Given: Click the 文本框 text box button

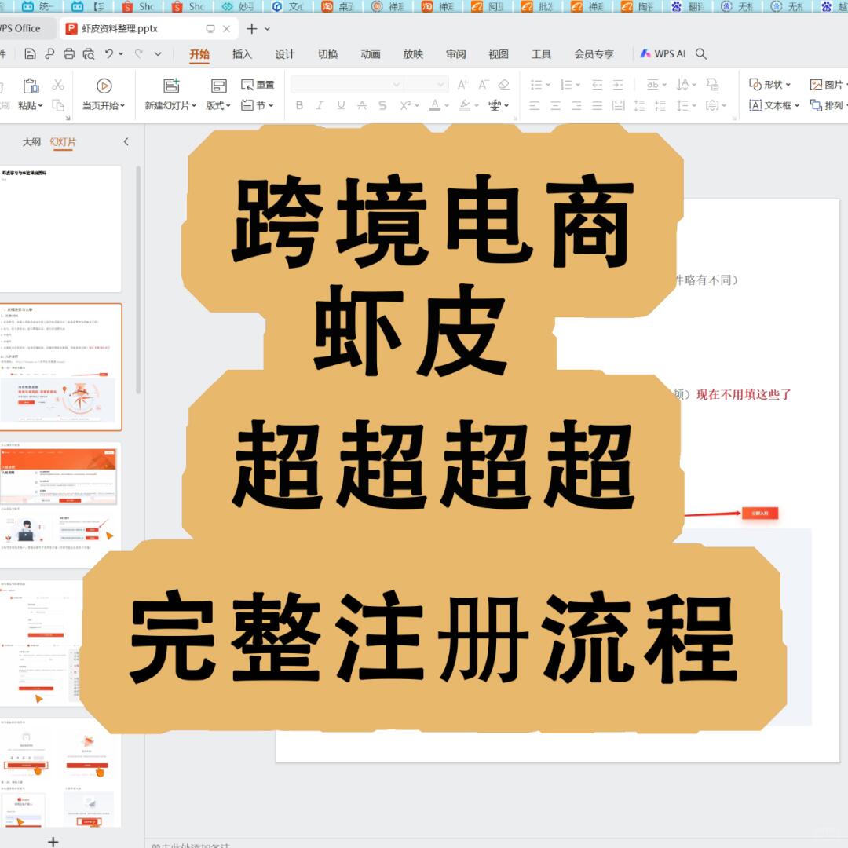Looking at the screenshot, I should 774,105.
